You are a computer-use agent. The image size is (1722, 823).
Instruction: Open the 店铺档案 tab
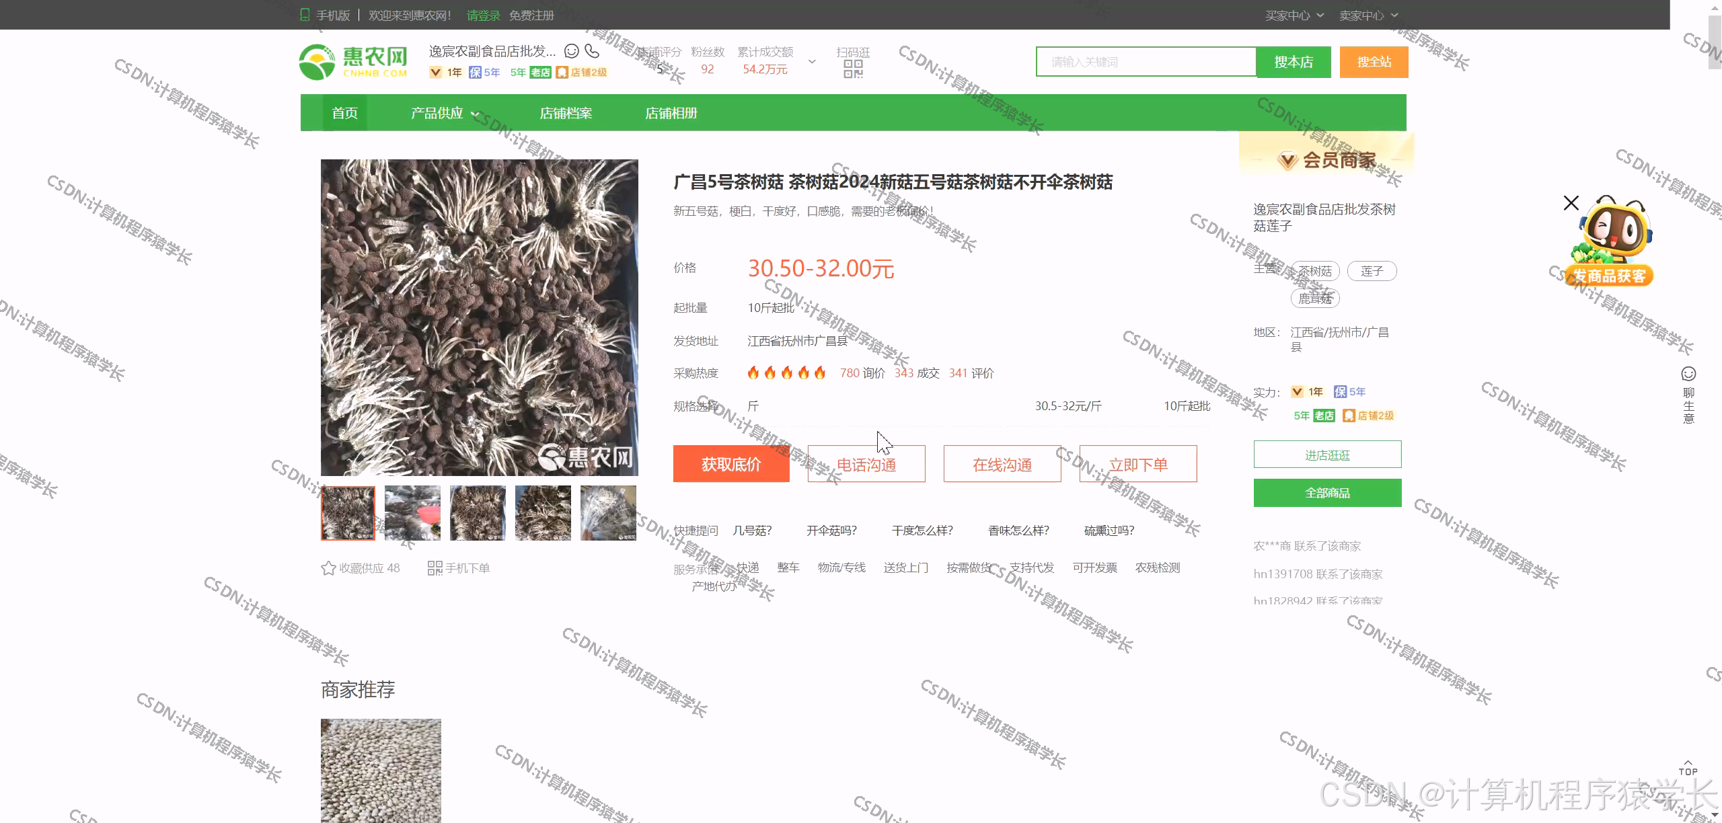[x=566, y=113]
